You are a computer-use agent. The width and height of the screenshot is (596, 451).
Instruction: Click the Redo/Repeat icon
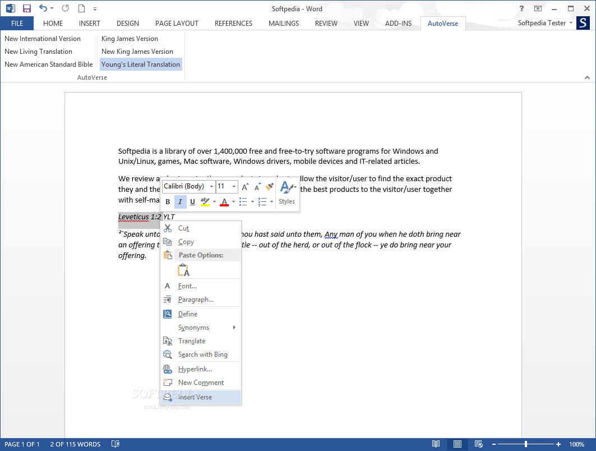point(66,8)
